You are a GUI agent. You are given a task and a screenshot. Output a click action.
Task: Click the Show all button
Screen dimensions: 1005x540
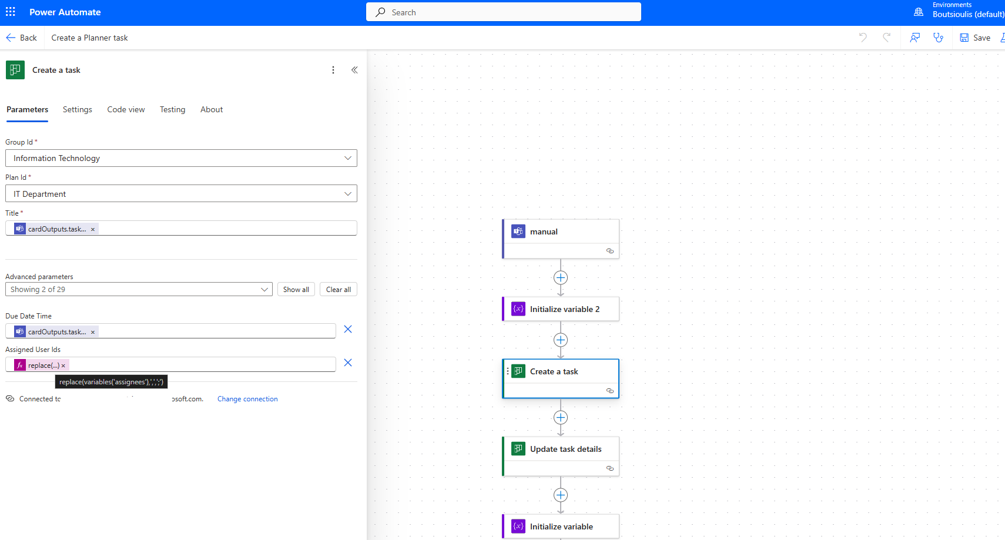(x=296, y=290)
